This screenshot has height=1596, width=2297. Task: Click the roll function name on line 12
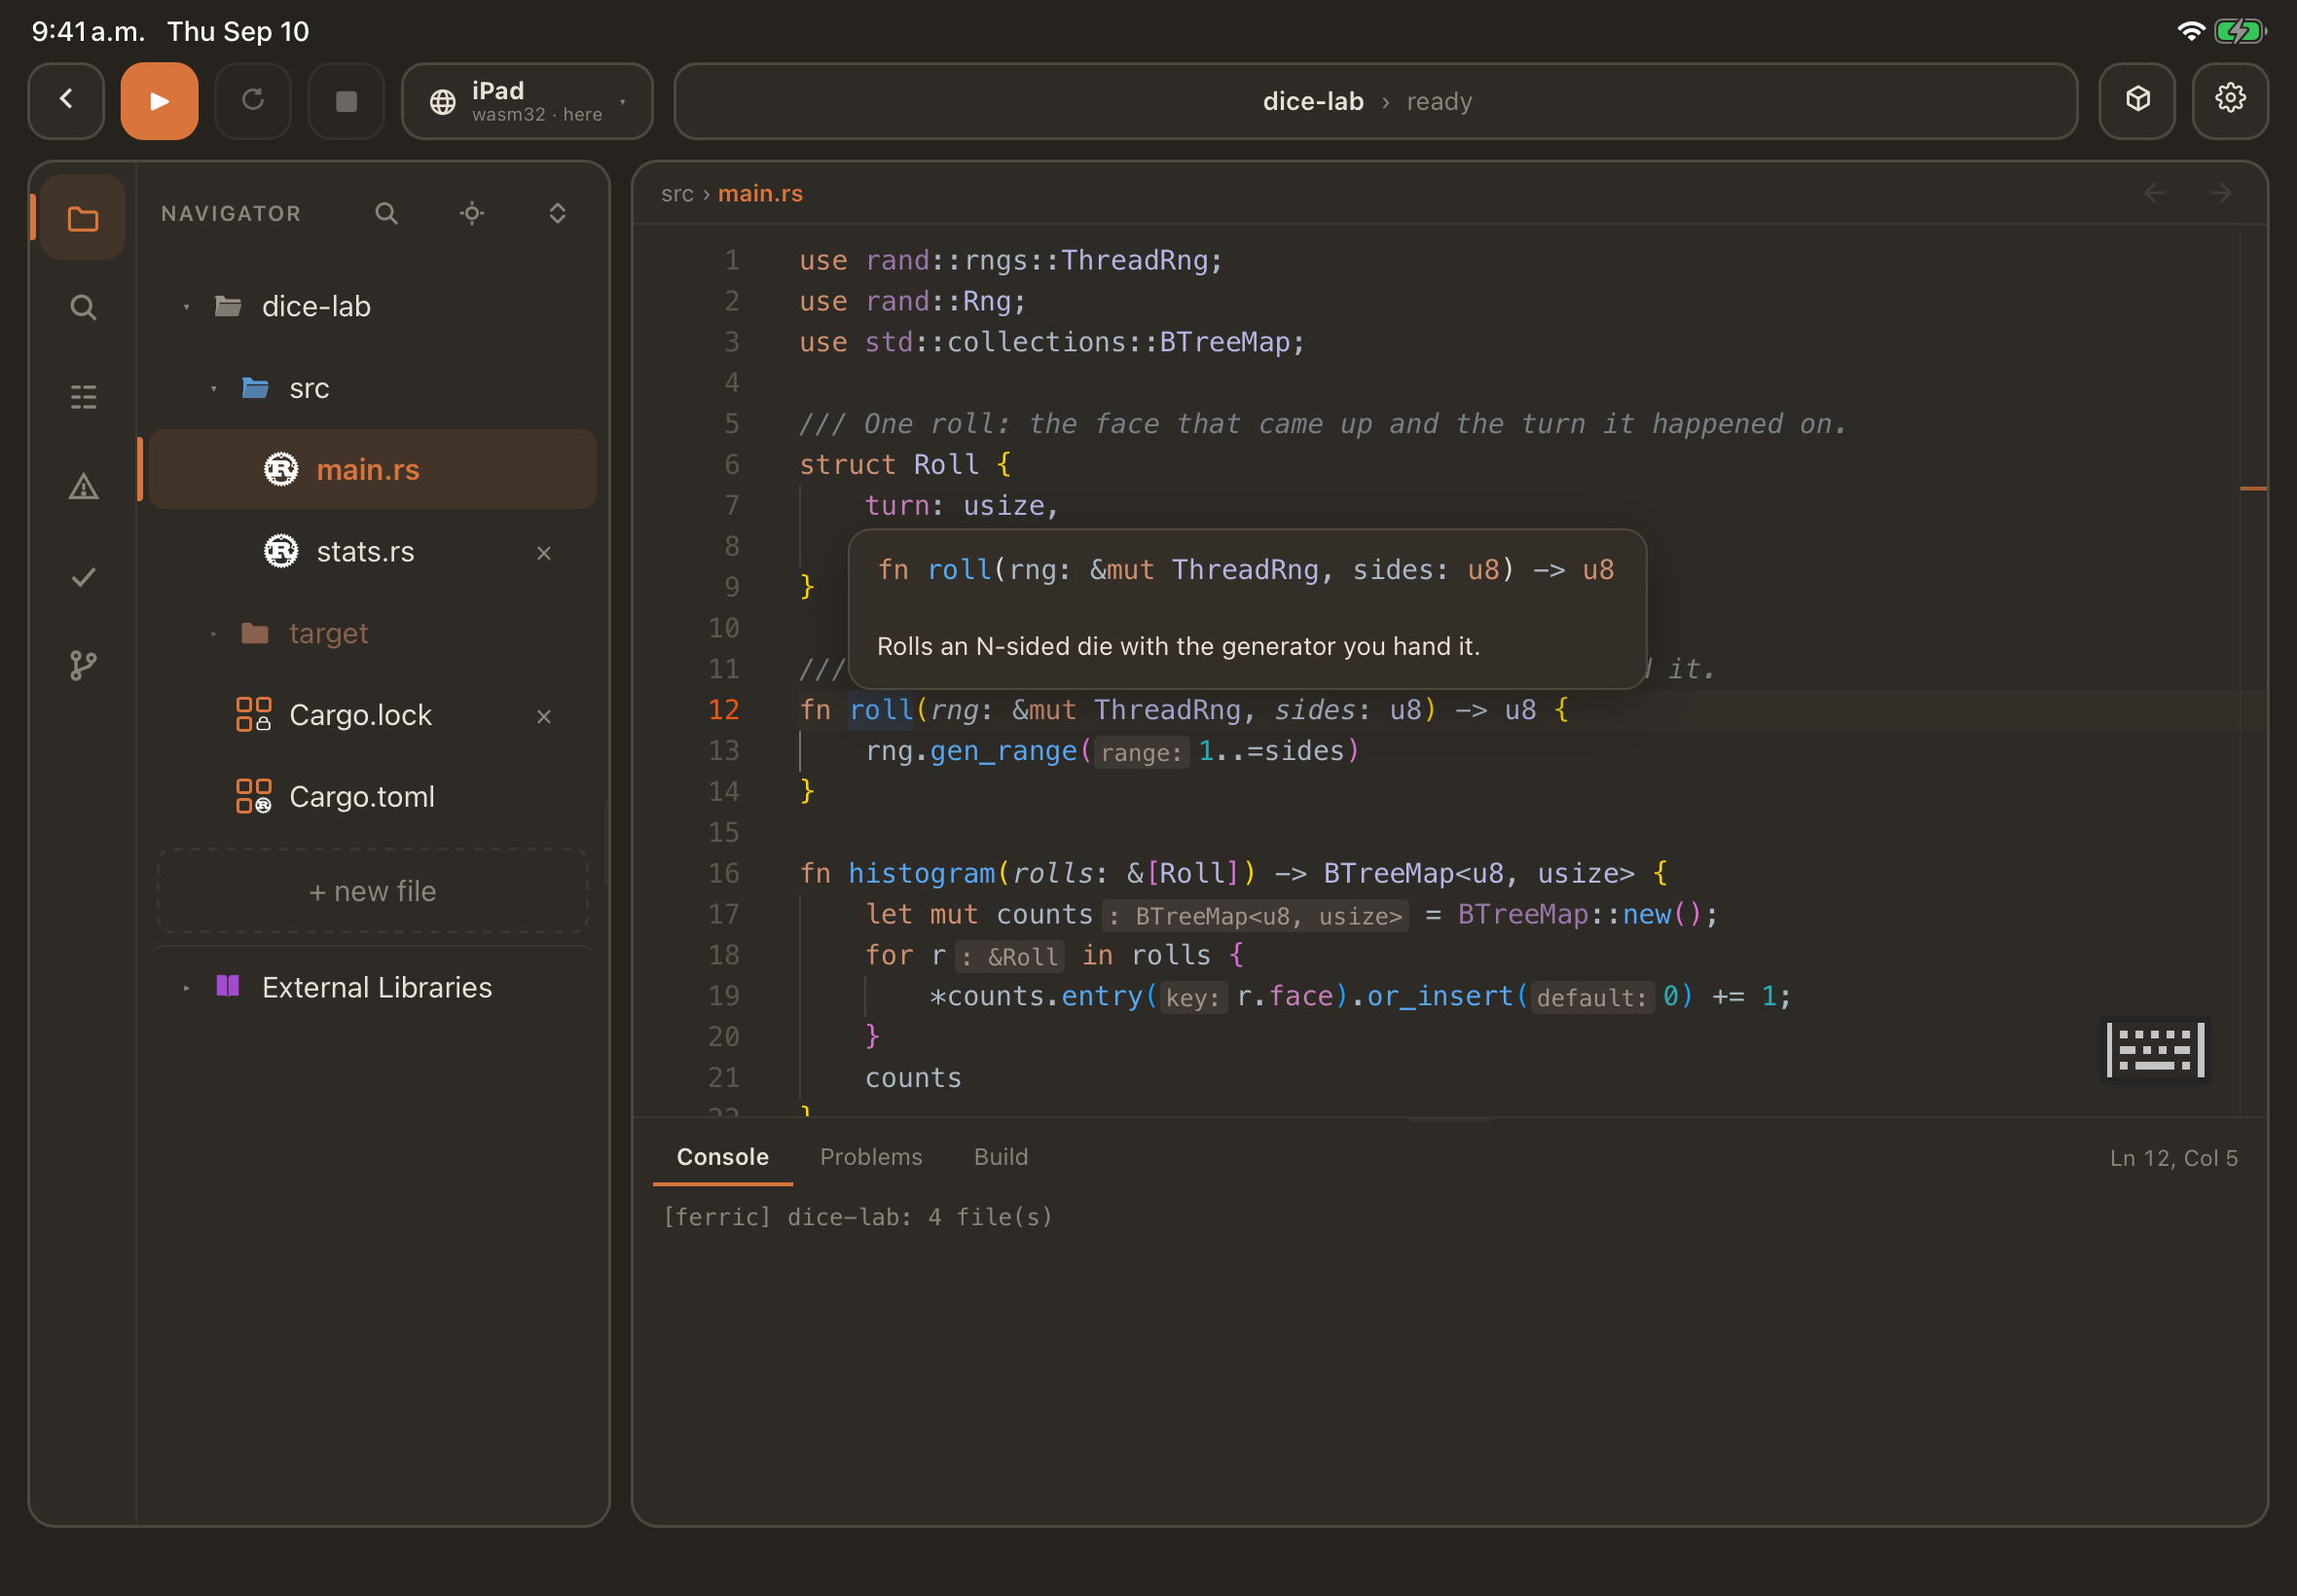coord(881,710)
